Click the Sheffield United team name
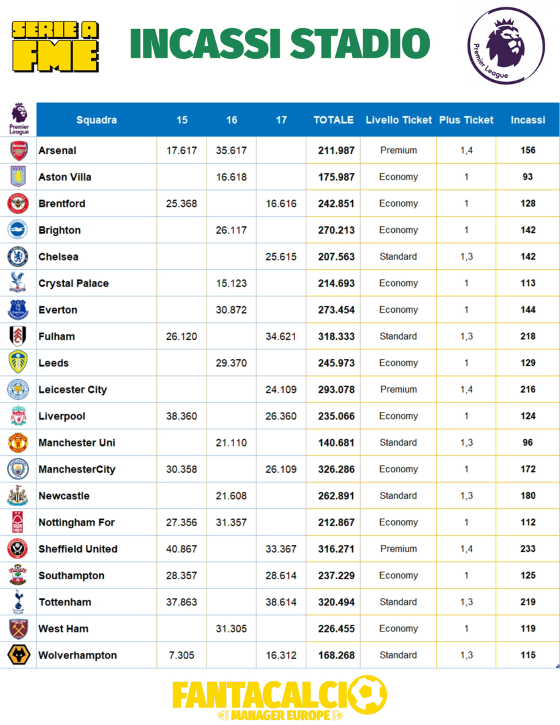 click(78, 549)
